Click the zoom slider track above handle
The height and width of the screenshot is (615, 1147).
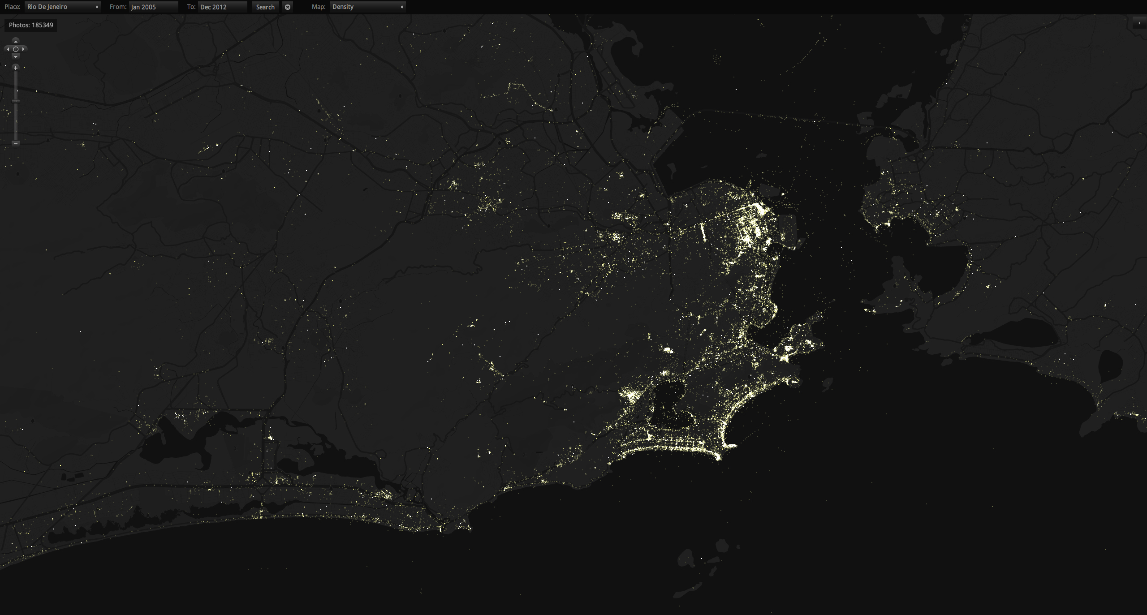click(16, 85)
